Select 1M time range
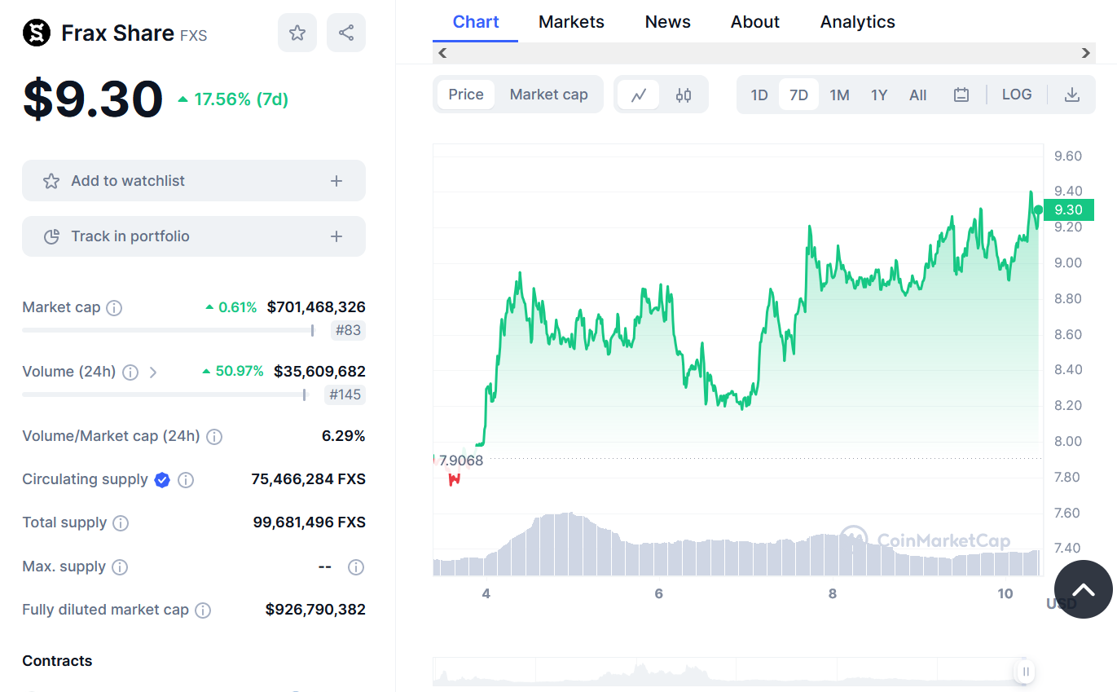 839,95
